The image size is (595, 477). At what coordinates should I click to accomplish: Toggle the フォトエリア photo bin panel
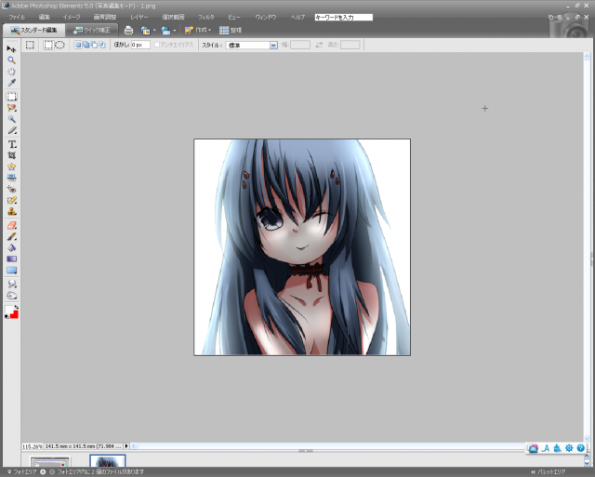(x=21, y=471)
